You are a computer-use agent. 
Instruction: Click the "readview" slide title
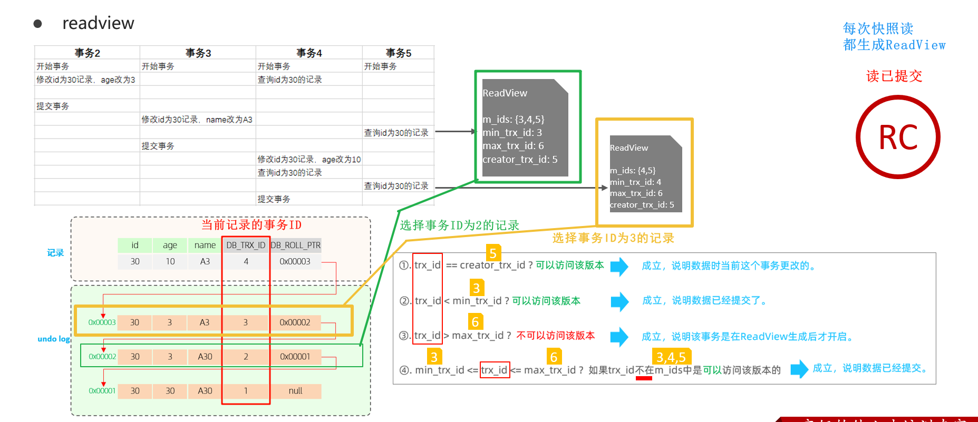coord(98,23)
